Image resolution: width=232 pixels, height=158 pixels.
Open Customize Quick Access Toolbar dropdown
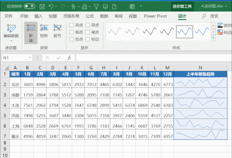point(141,7)
